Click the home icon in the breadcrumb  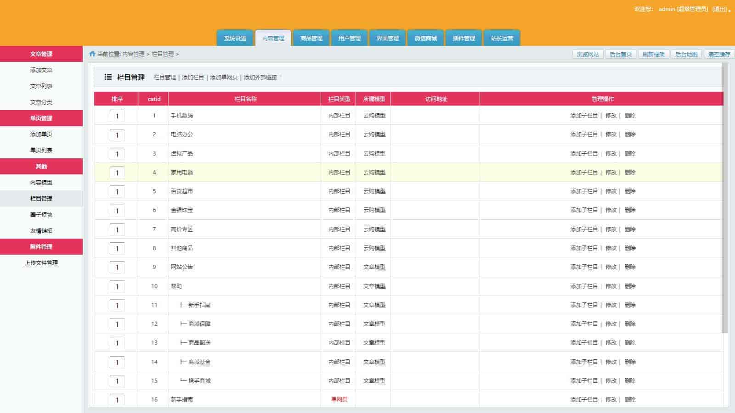coord(92,54)
